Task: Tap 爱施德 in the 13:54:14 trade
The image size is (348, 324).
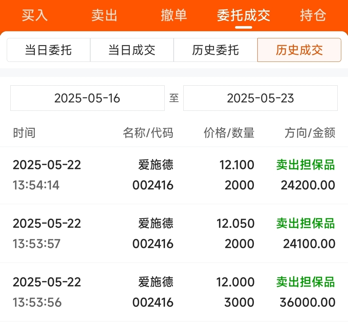Action: pos(156,165)
